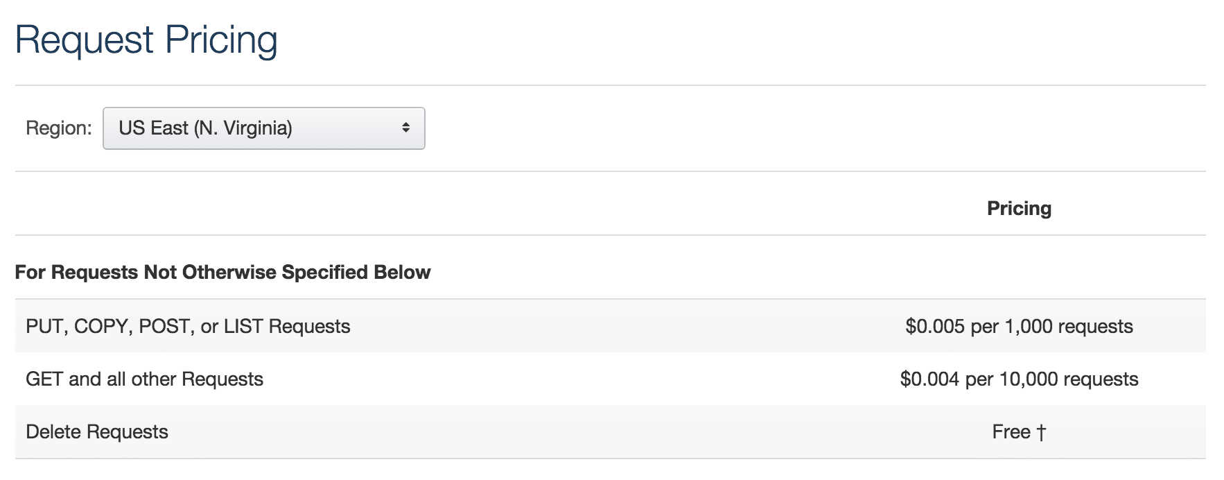Viewport: 1224px width, 480px height.
Task: Click "For Requests Not Otherwise Specified Below" heading
Action: (x=222, y=273)
